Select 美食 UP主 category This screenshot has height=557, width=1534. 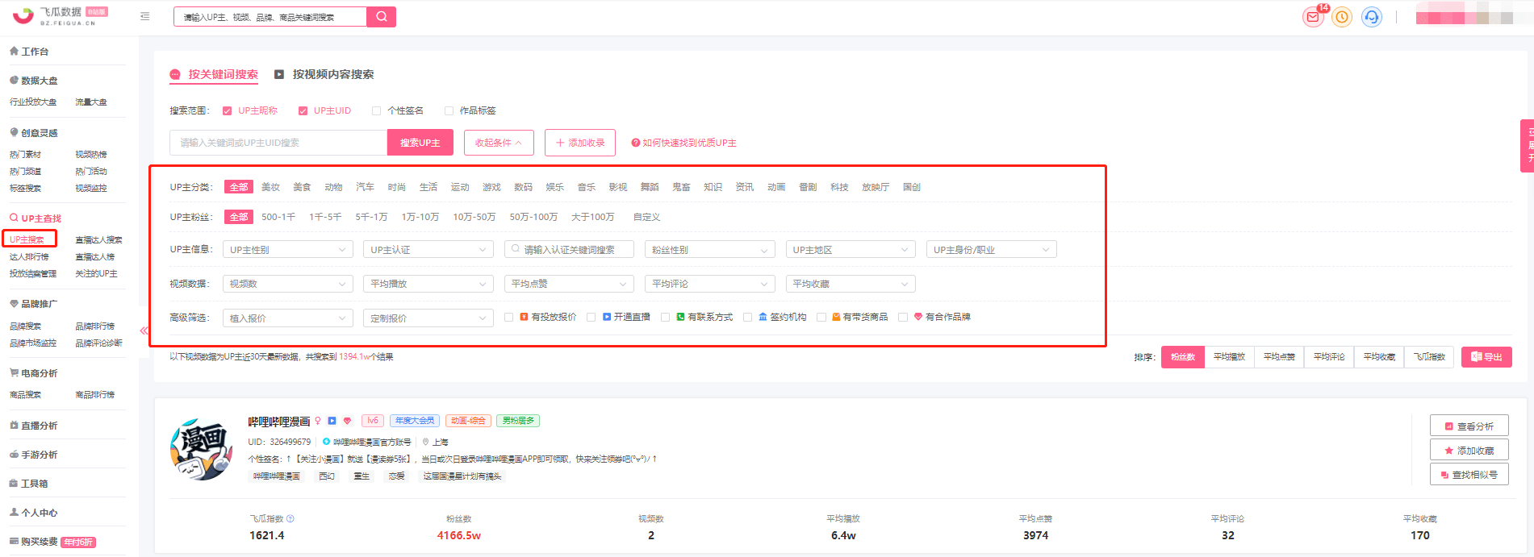point(302,187)
